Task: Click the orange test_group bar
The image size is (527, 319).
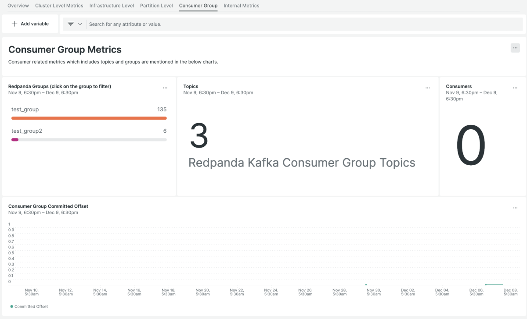Action: coord(89,118)
